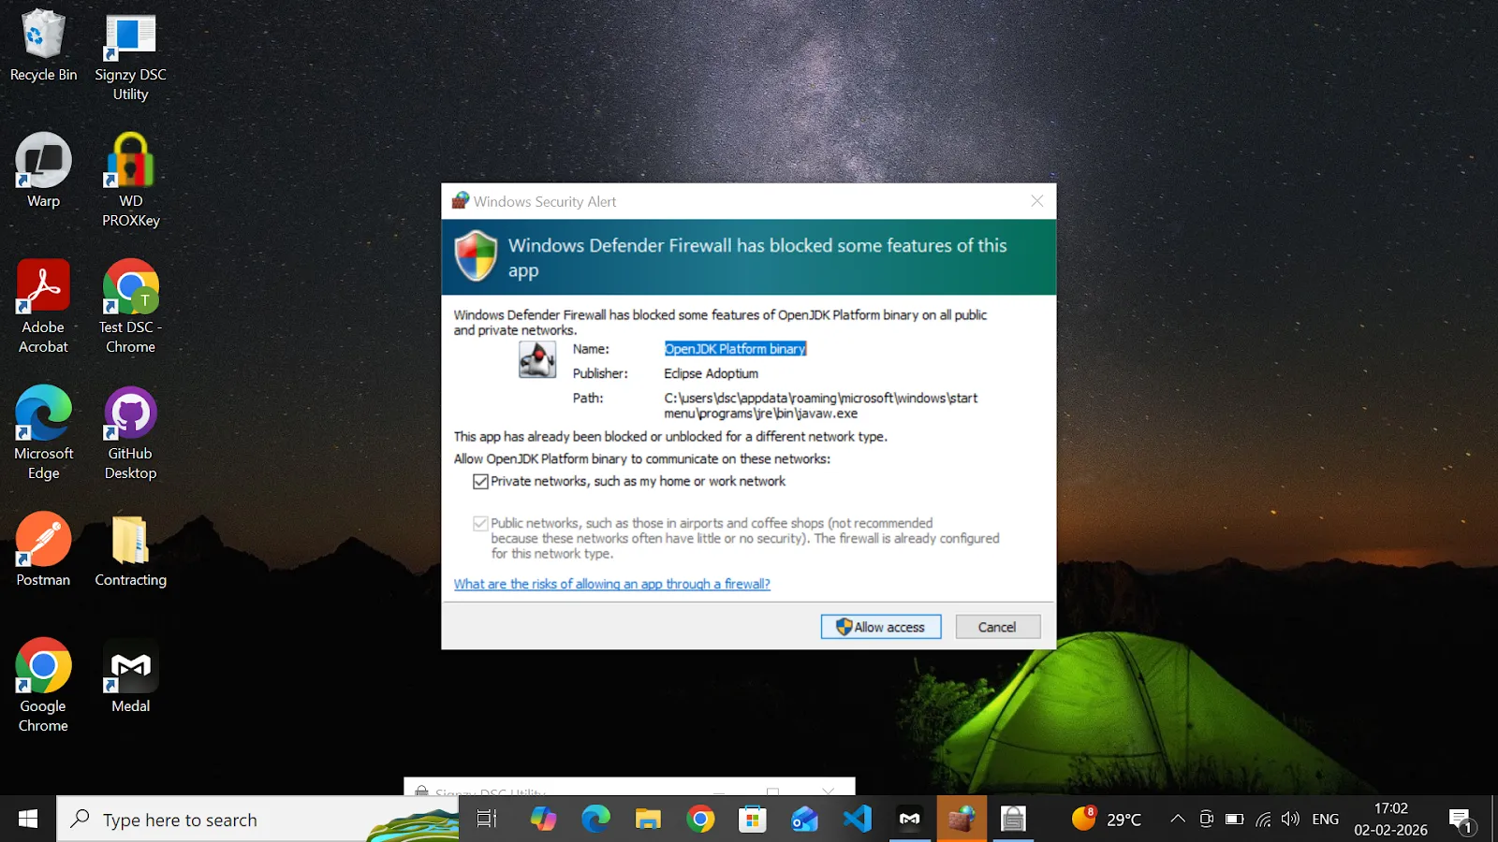Open Task View in the taskbar
Viewport: 1498px width, 842px height.
pos(487,820)
